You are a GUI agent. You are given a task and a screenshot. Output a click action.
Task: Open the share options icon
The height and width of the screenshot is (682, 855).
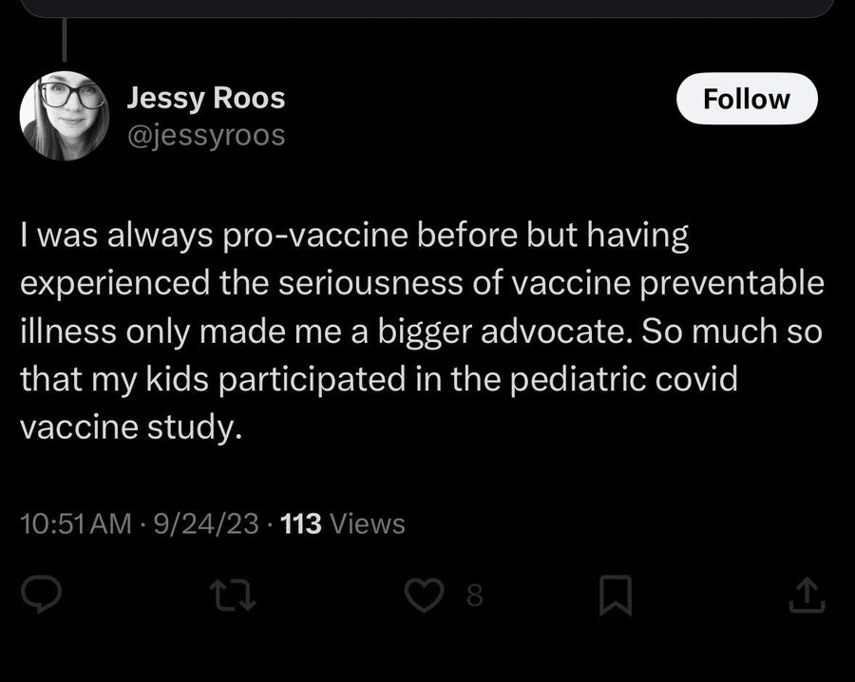coord(807,596)
